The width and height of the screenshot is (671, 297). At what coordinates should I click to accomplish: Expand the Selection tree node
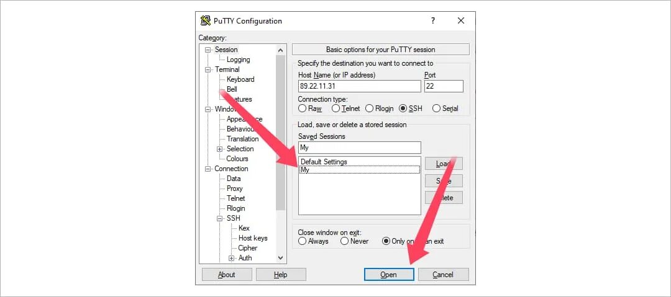click(219, 149)
